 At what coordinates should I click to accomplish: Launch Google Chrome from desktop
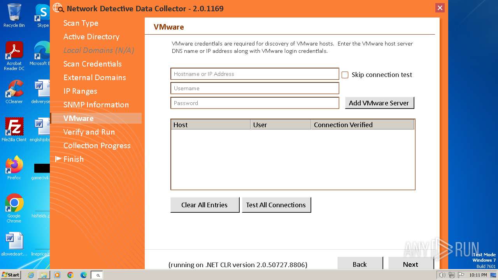[14, 208]
